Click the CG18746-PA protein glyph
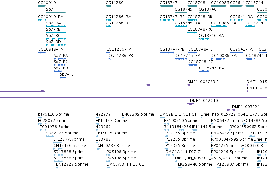The image size is (267, 169). click(x=204, y=71)
